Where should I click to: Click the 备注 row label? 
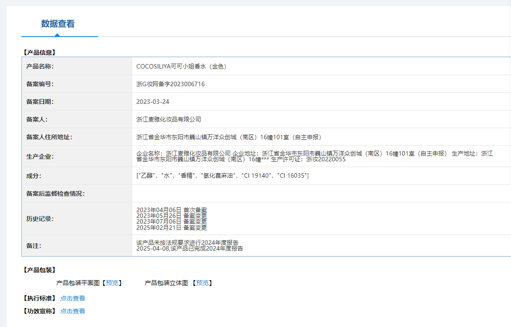click(34, 246)
